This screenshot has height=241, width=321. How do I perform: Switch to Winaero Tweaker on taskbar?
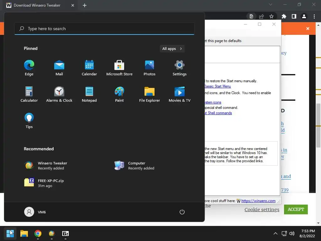52,233
